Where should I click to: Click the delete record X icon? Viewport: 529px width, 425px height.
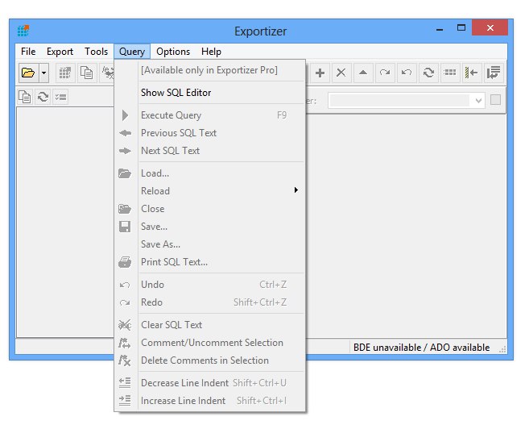tap(341, 73)
